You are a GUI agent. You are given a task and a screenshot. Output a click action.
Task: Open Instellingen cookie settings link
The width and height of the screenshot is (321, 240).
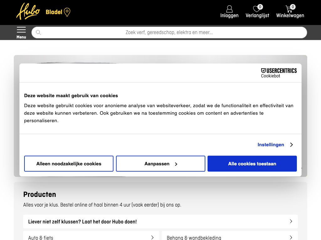271,145
